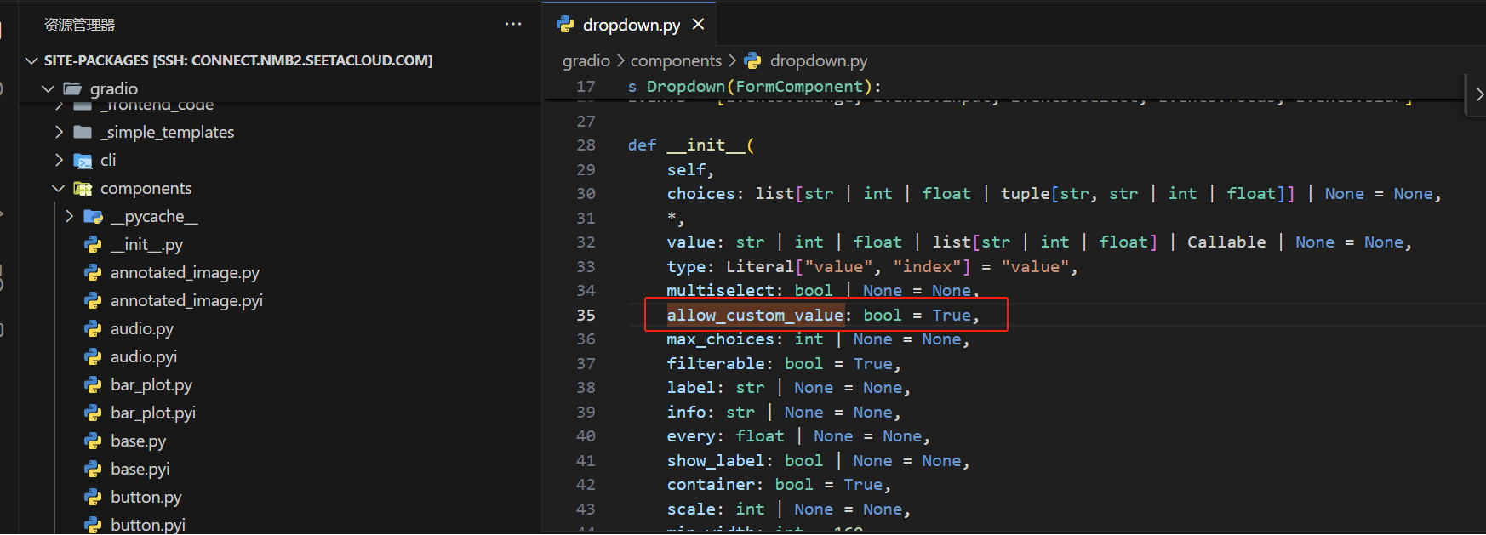Image resolution: width=1486 pixels, height=535 pixels.
Task: Open base.pyi file
Action: coord(140,469)
